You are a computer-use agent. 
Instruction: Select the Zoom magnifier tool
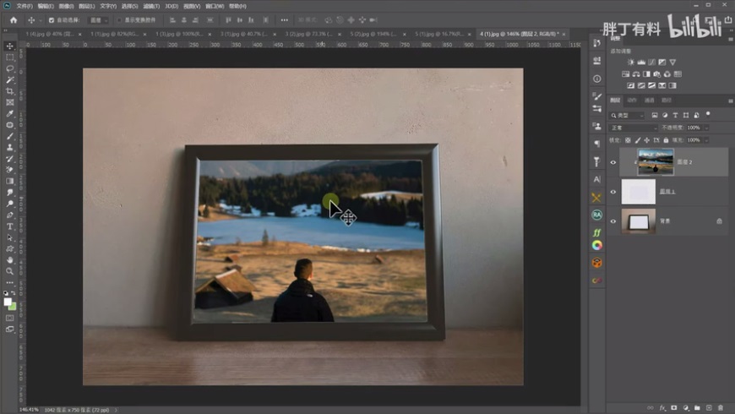pos(9,271)
